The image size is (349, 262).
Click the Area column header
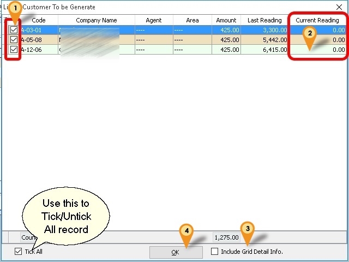point(192,20)
